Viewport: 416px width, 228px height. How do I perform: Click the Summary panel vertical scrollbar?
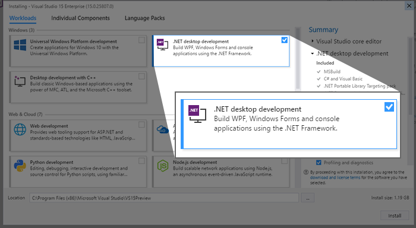pos(410,77)
